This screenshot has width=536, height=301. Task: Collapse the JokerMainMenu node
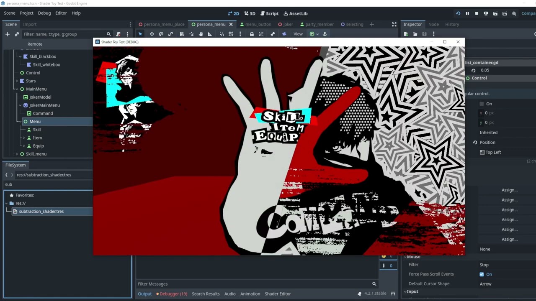[x=20, y=105]
